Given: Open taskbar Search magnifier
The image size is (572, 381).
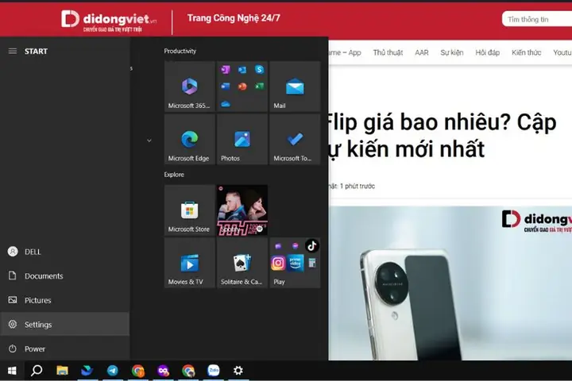Looking at the screenshot, I should [37, 371].
